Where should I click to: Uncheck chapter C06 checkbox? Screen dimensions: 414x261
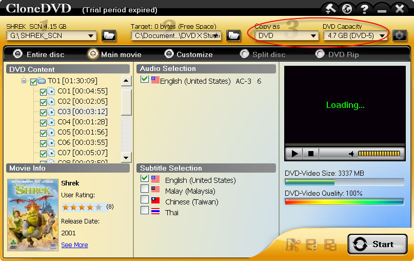pyautogui.click(x=43, y=143)
